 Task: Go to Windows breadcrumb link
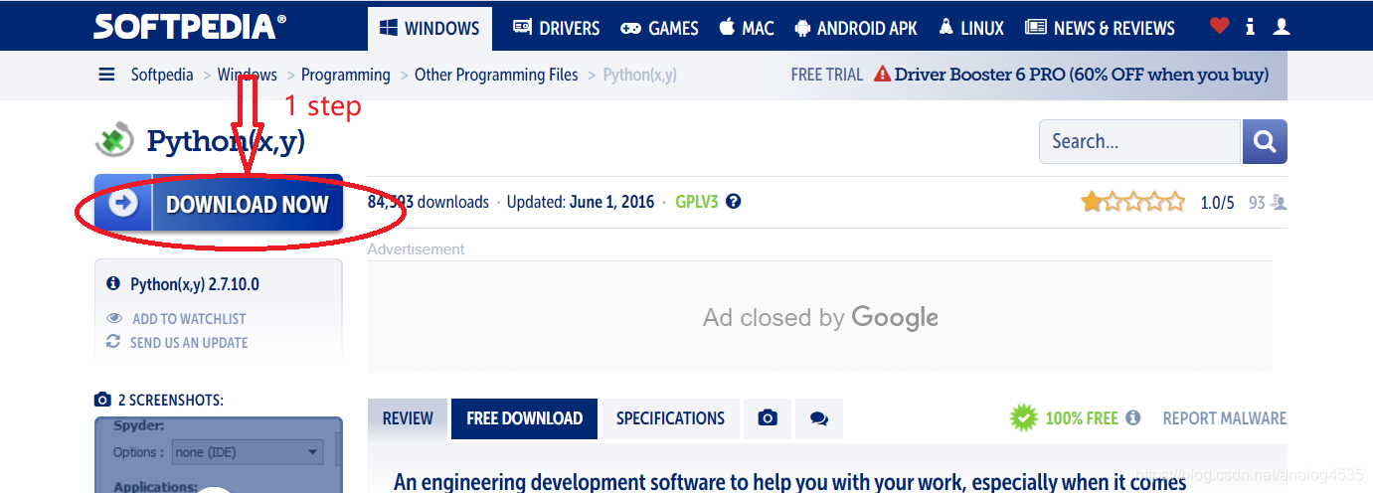tap(248, 75)
